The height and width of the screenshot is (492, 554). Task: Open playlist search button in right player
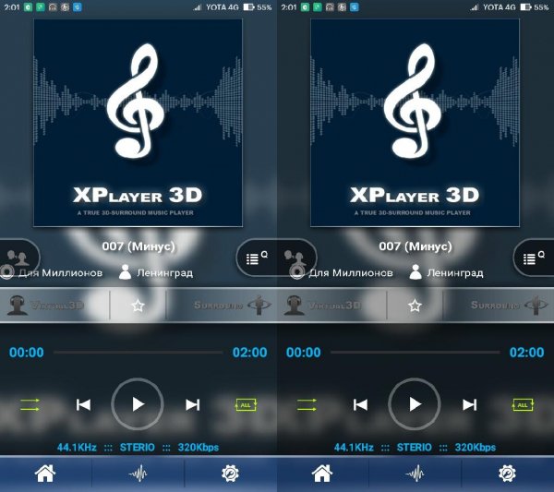pos(534,258)
